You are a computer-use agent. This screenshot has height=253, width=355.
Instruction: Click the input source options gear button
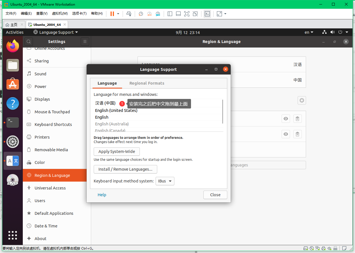[302, 100]
